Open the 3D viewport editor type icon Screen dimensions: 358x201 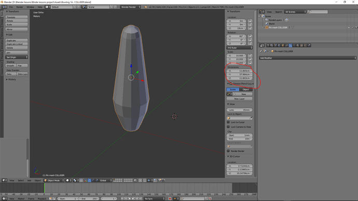4,180
